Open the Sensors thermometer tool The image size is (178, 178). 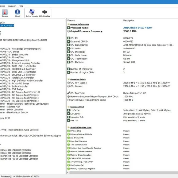(5, 13)
